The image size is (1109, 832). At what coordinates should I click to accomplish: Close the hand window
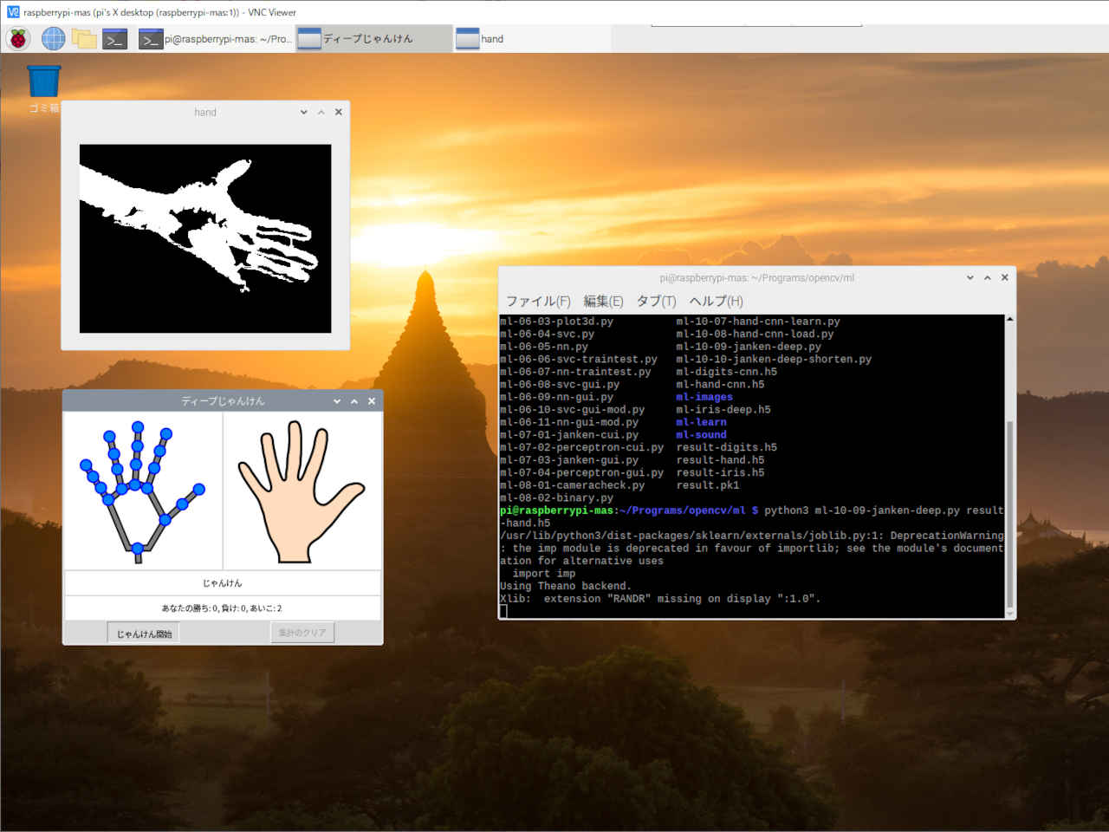339,112
